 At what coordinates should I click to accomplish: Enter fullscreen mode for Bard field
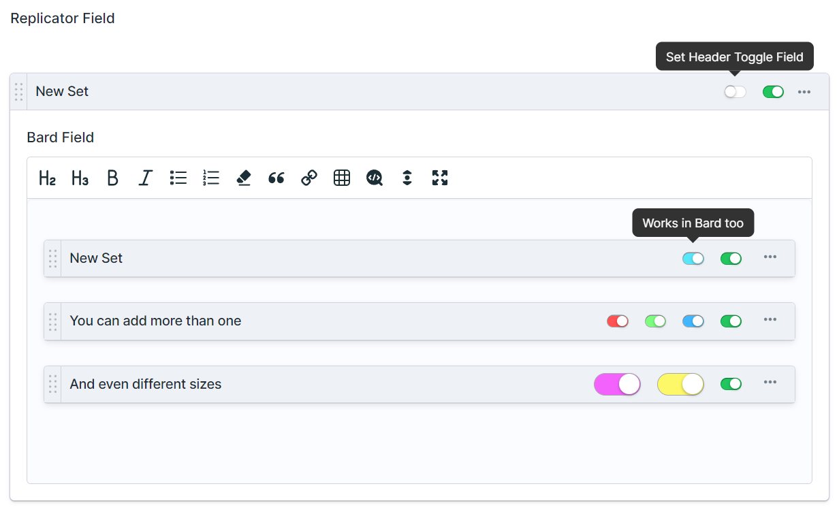[440, 178]
